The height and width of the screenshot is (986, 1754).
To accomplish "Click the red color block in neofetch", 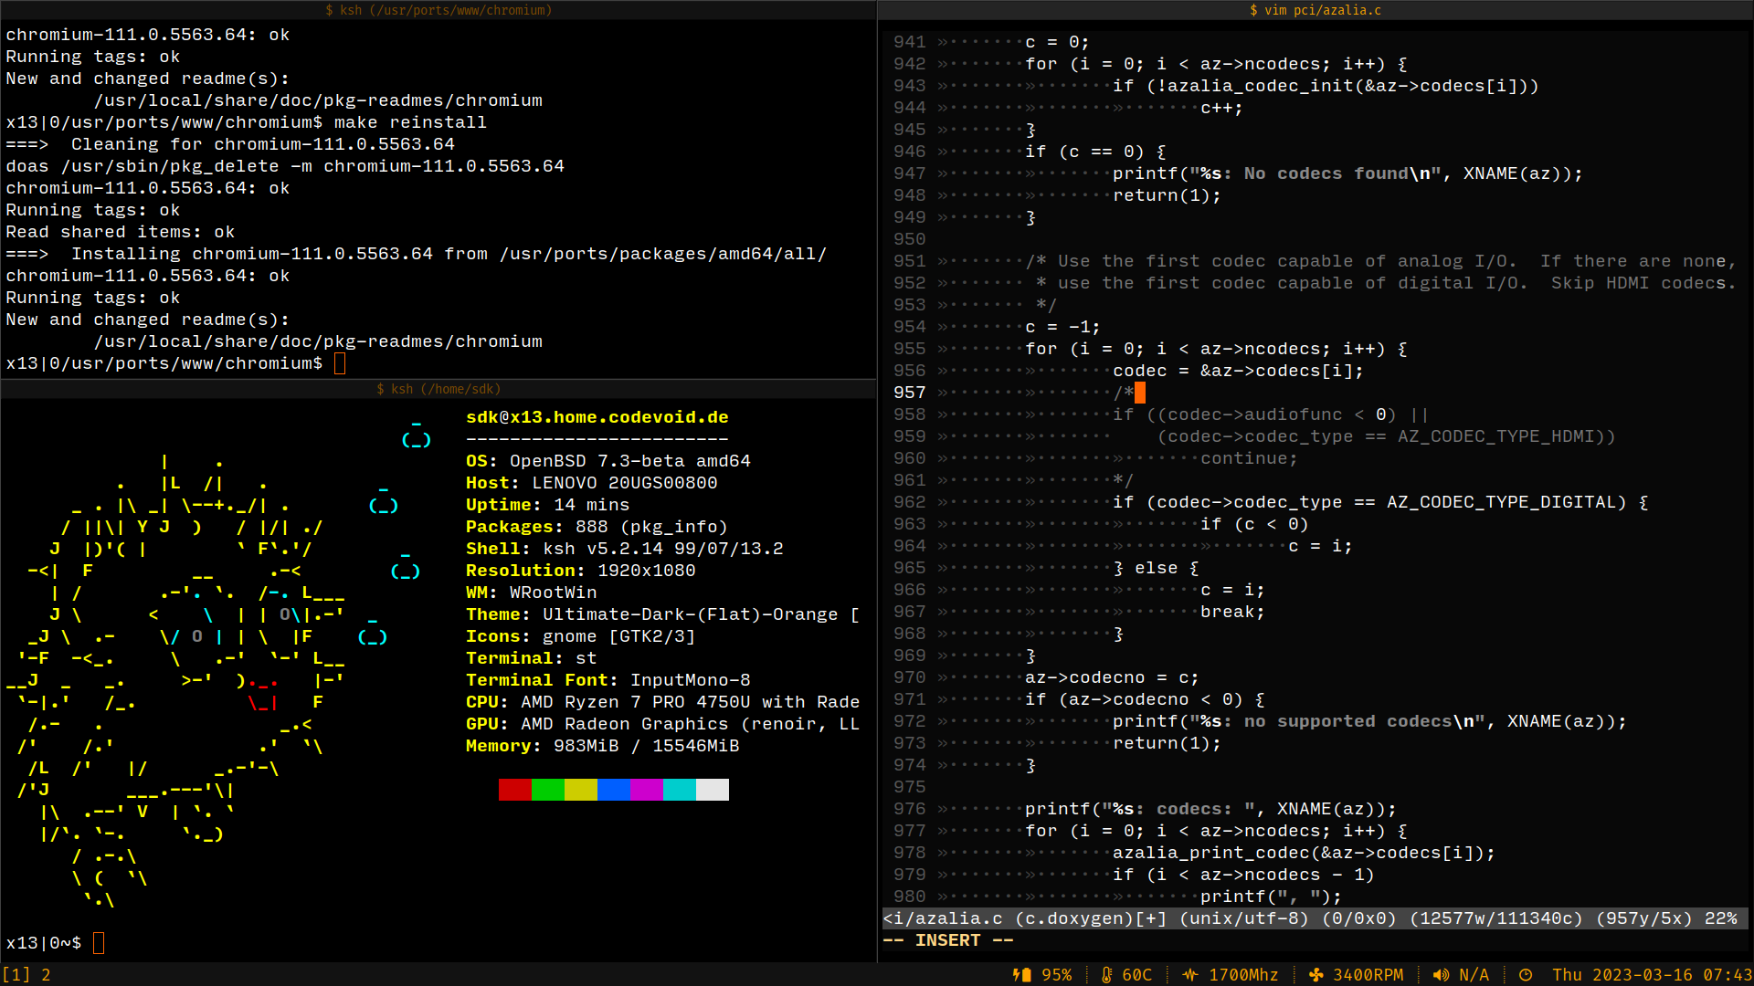I will pos(514,790).
